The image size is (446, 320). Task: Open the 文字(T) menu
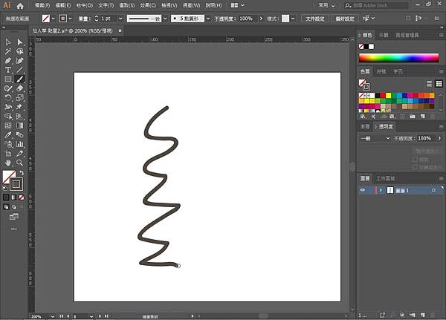coord(106,5)
